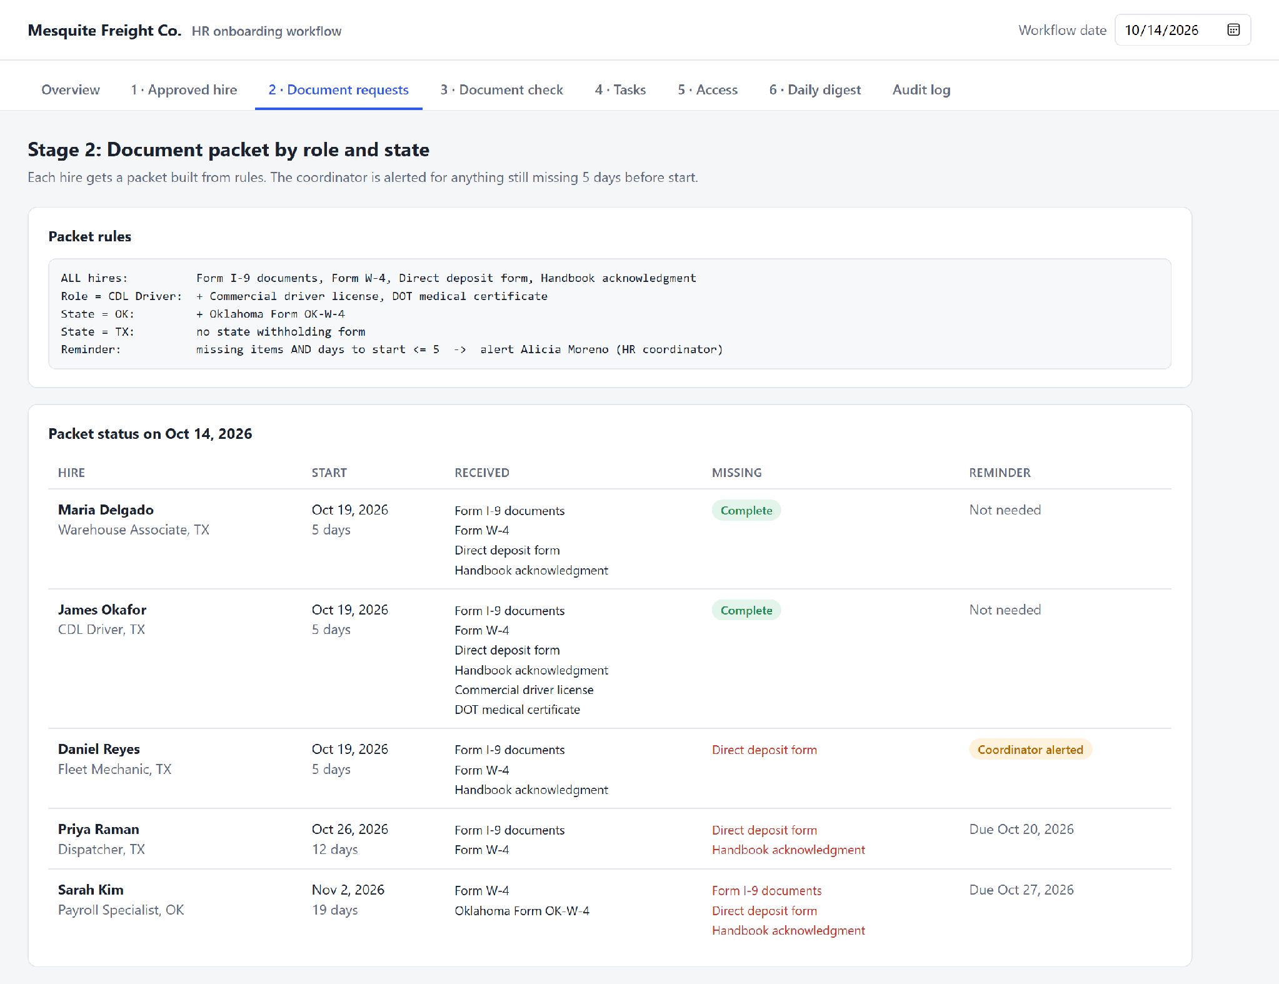Click Daniel Reyes' missing Direct deposit form
The image size is (1279, 984).
click(x=764, y=750)
